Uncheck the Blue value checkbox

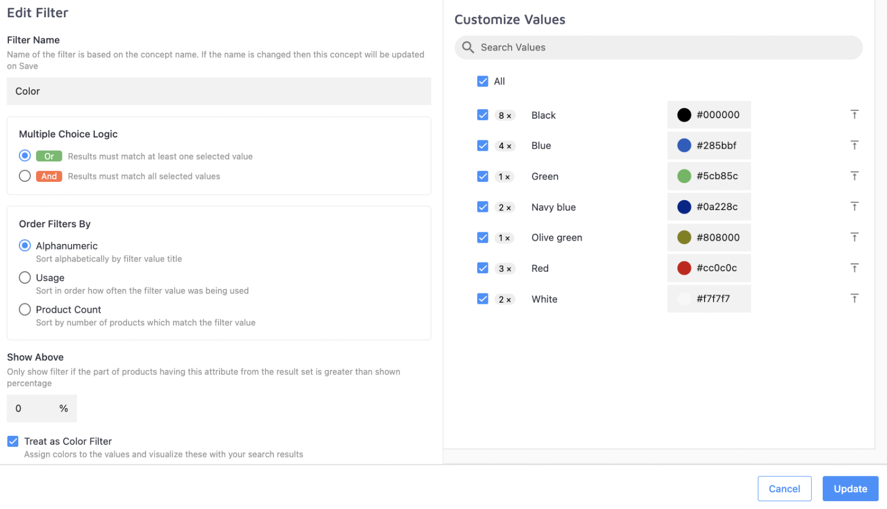[x=483, y=145]
